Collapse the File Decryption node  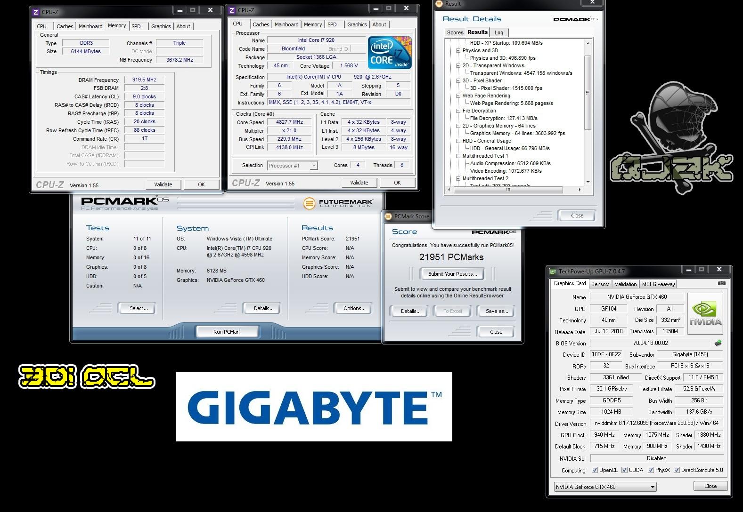458,111
